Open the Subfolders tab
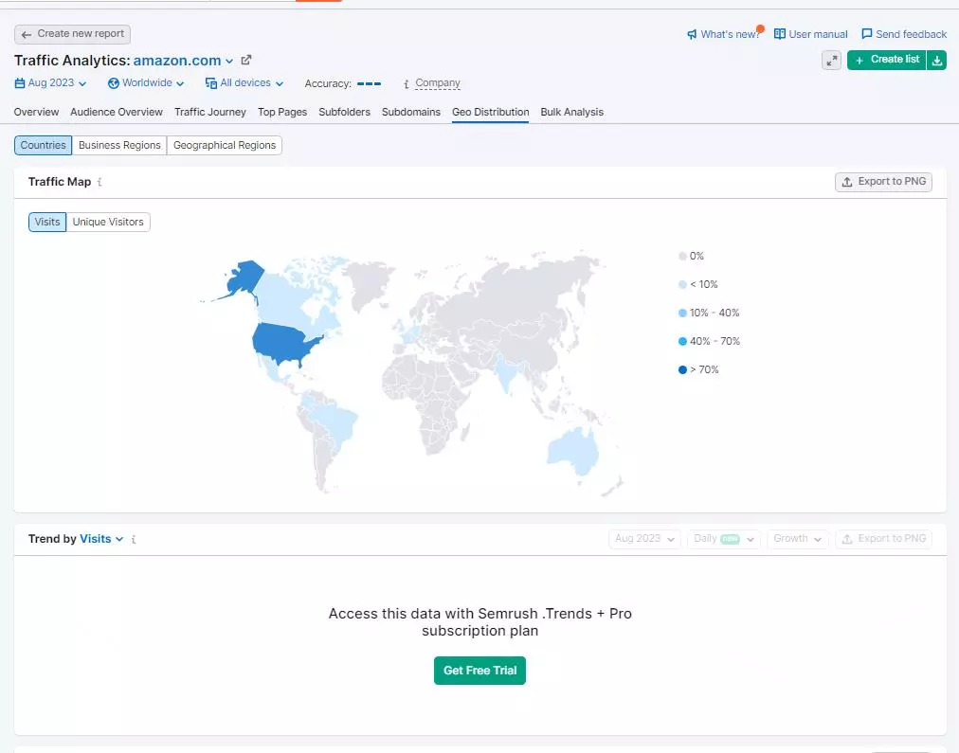The width and height of the screenshot is (959, 753). click(x=344, y=112)
